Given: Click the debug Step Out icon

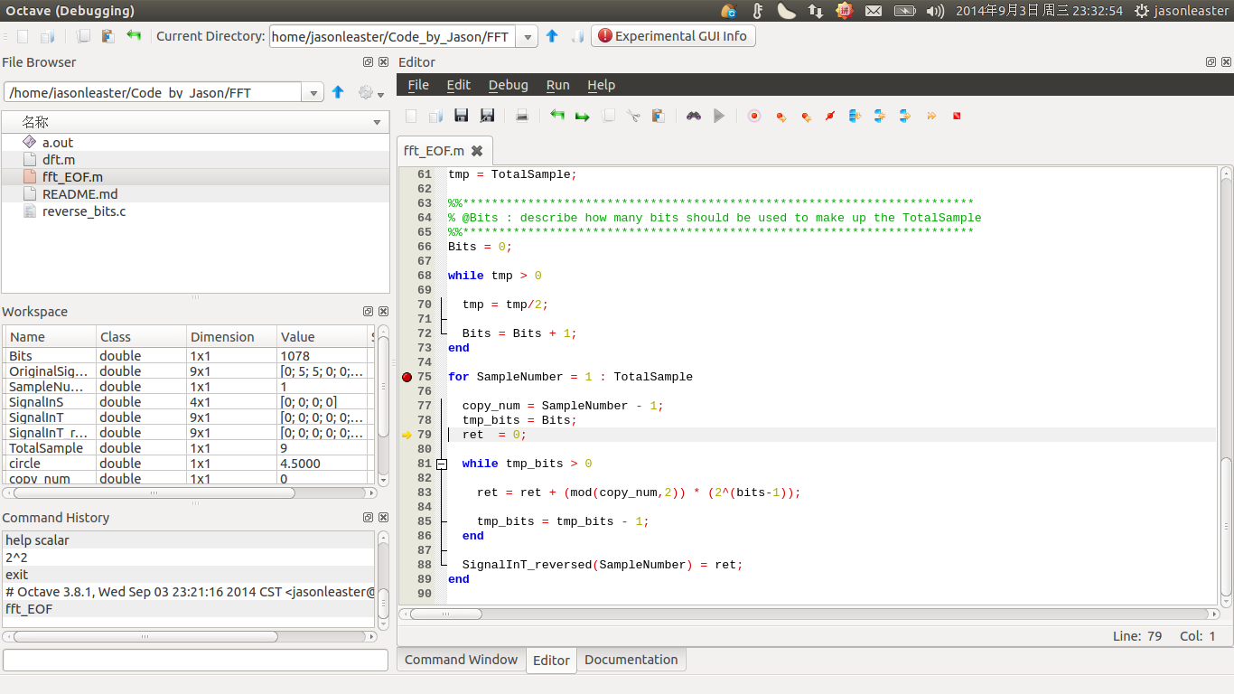Looking at the screenshot, I should point(904,116).
